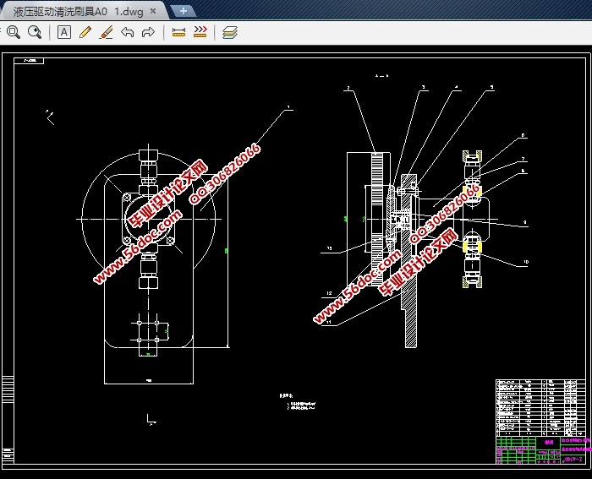This screenshot has width=592, height=479.
Task: Click the upper yellow bearing in section view
Action: coord(475,190)
